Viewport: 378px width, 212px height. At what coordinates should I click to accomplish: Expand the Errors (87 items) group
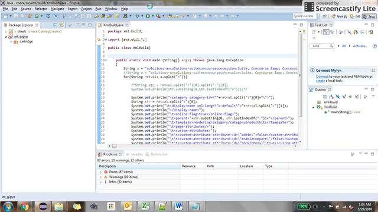(100, 172)
